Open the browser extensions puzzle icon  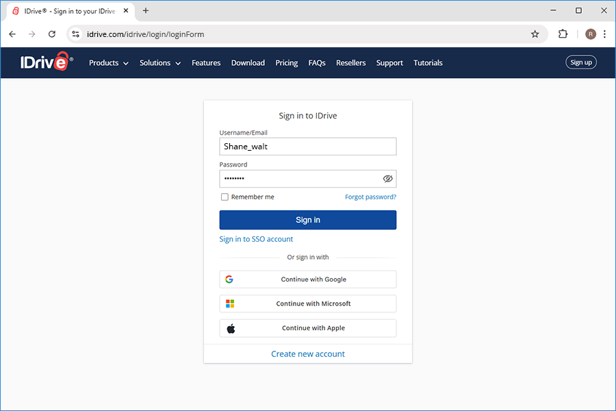tap(563, 34)
